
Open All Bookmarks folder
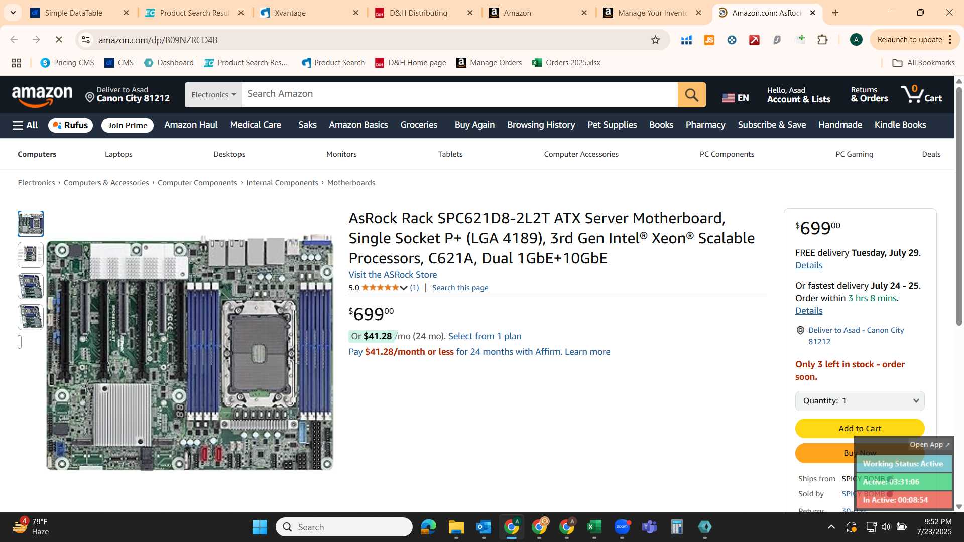(x=923, y=63)
